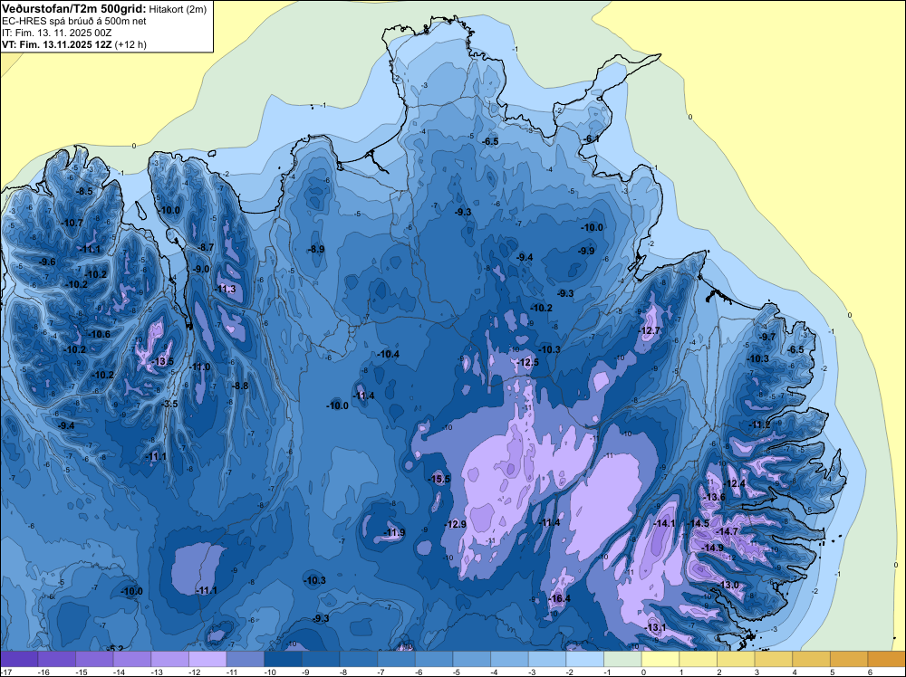
Task: Click the -10.7 temperature value
Action: (72, 223)
